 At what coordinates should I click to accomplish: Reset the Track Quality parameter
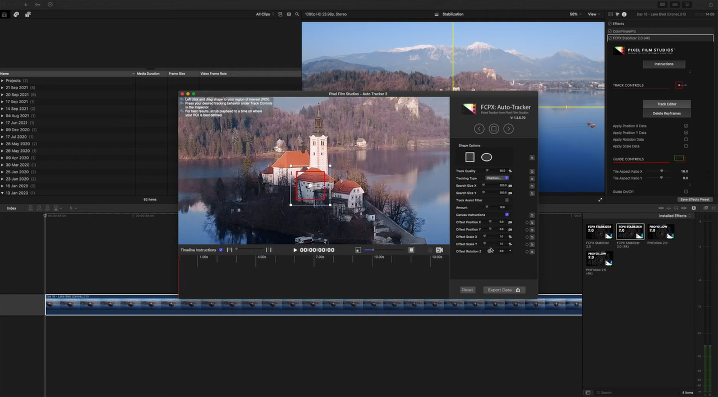tap(532, 171)
